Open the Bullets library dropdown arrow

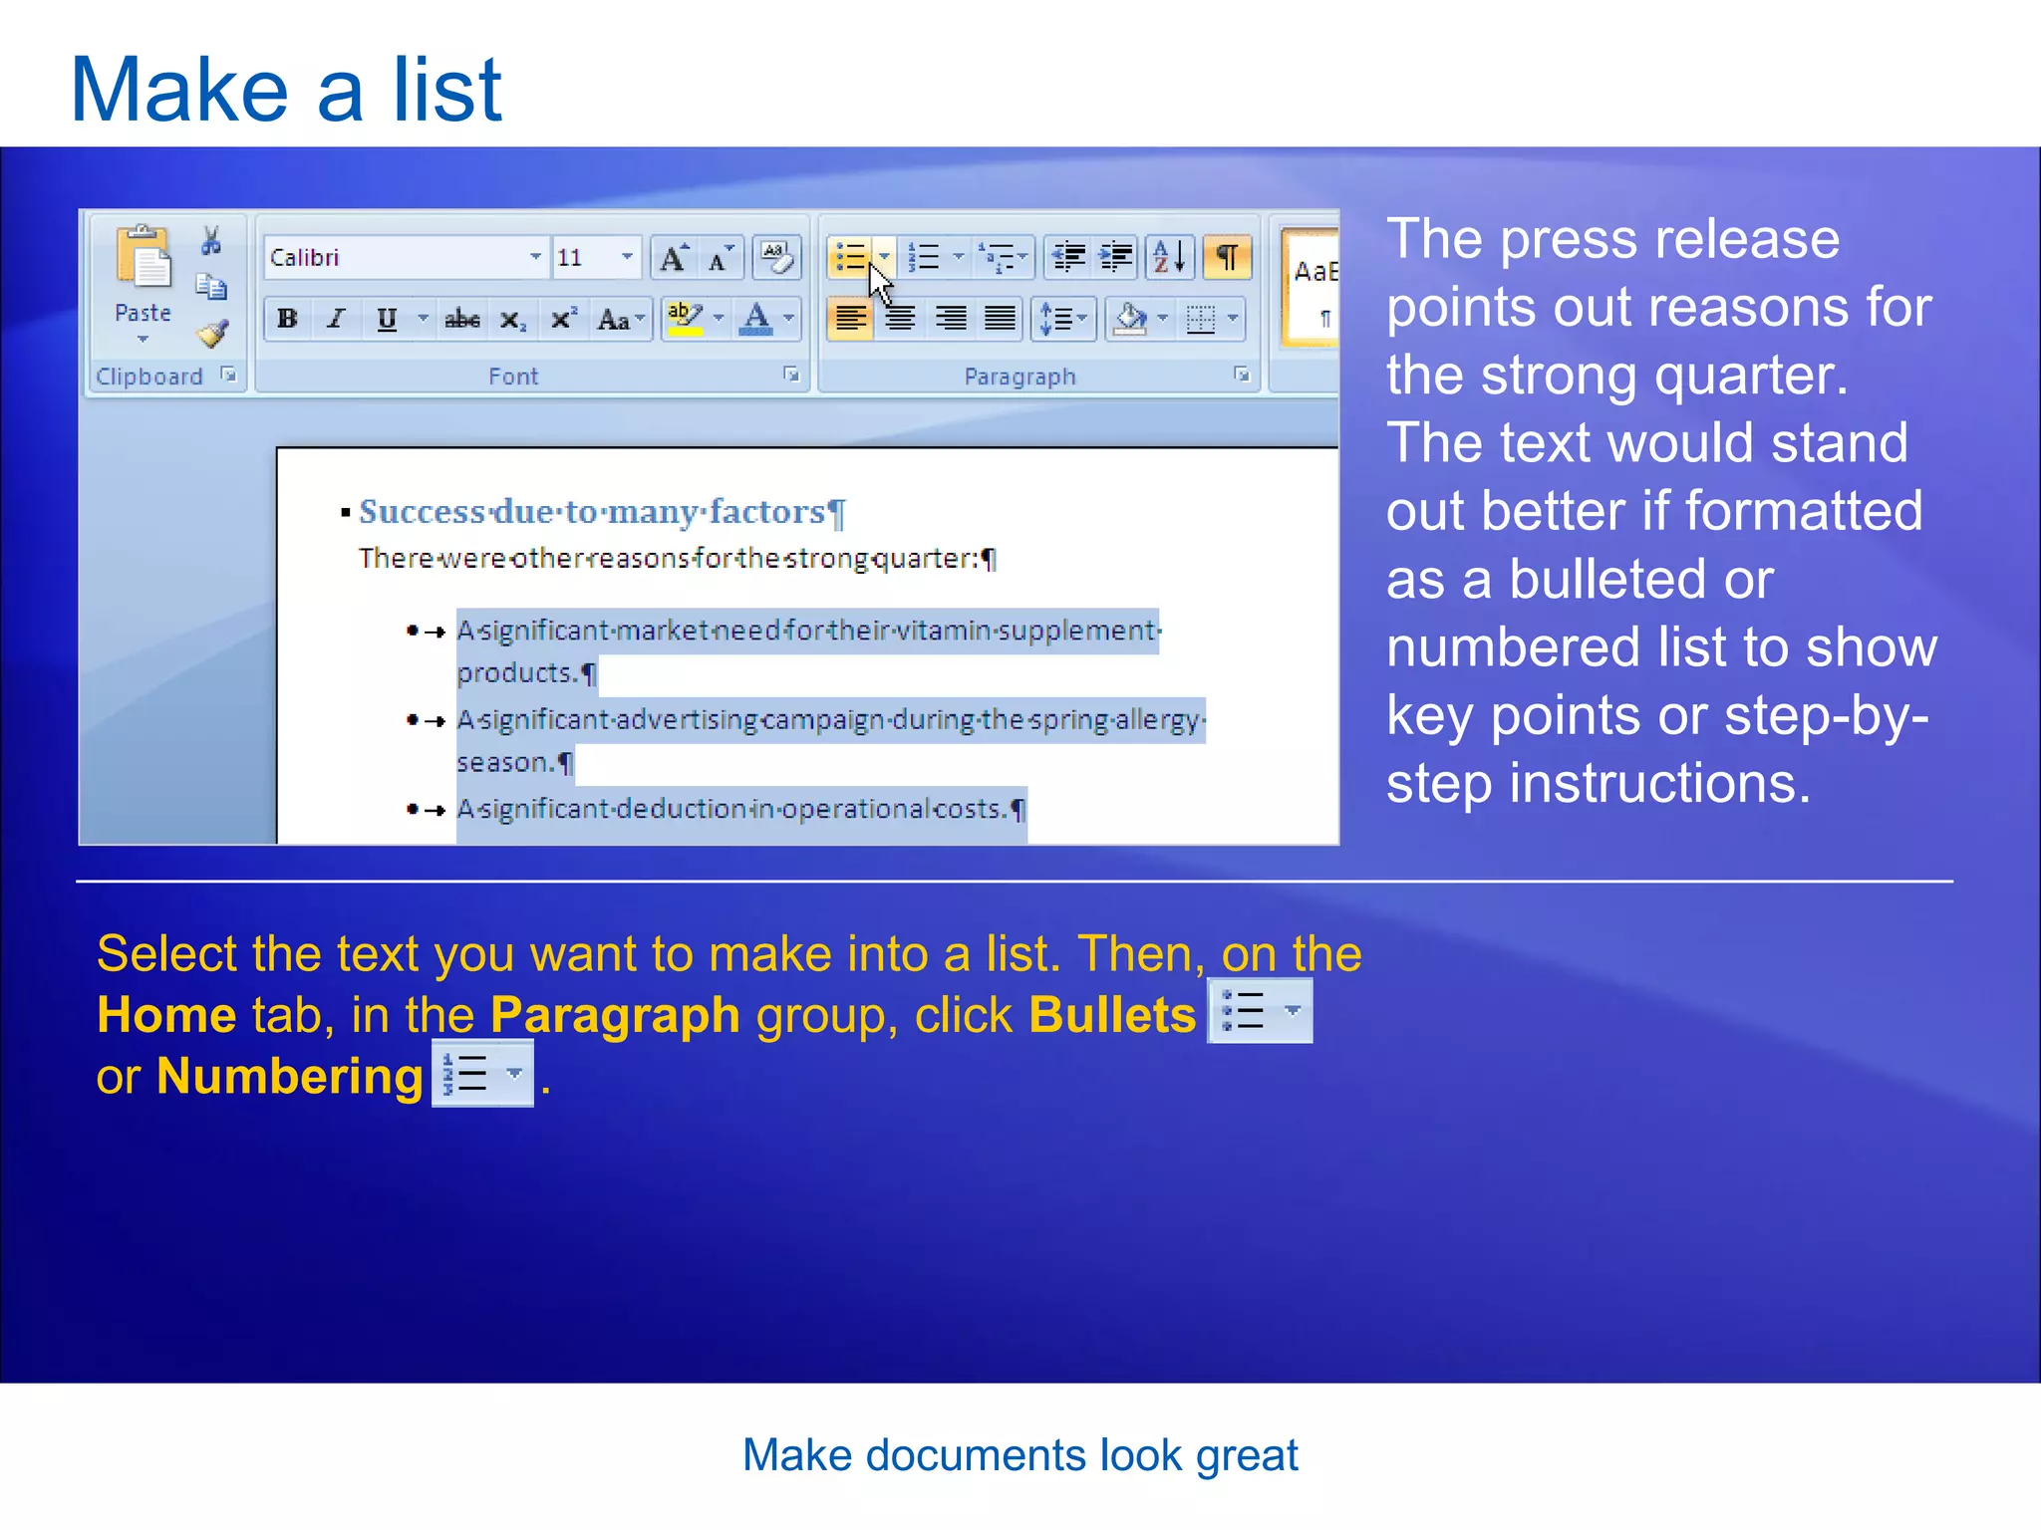click(884, 258)
